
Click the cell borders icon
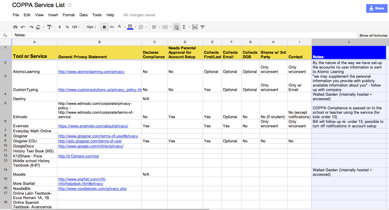coord(141,27)
